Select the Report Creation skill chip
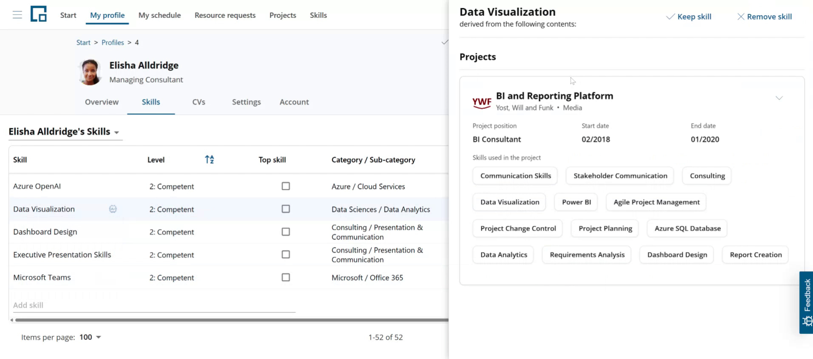The width and height of the screenshot is (813, 359). (755, 254)
